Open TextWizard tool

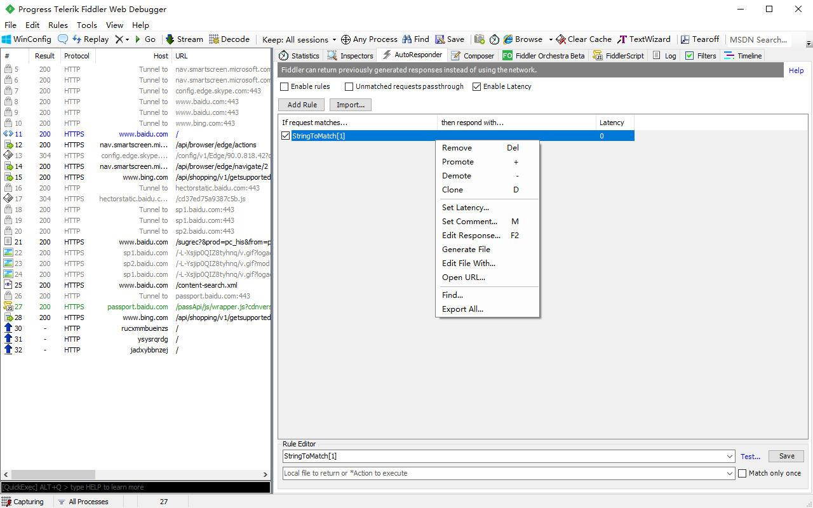[x=644, y=39]
